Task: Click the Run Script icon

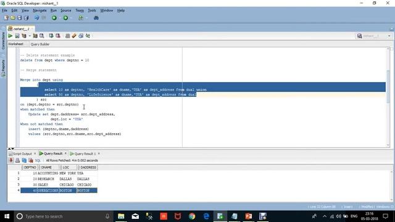Action: coord(17,36)
